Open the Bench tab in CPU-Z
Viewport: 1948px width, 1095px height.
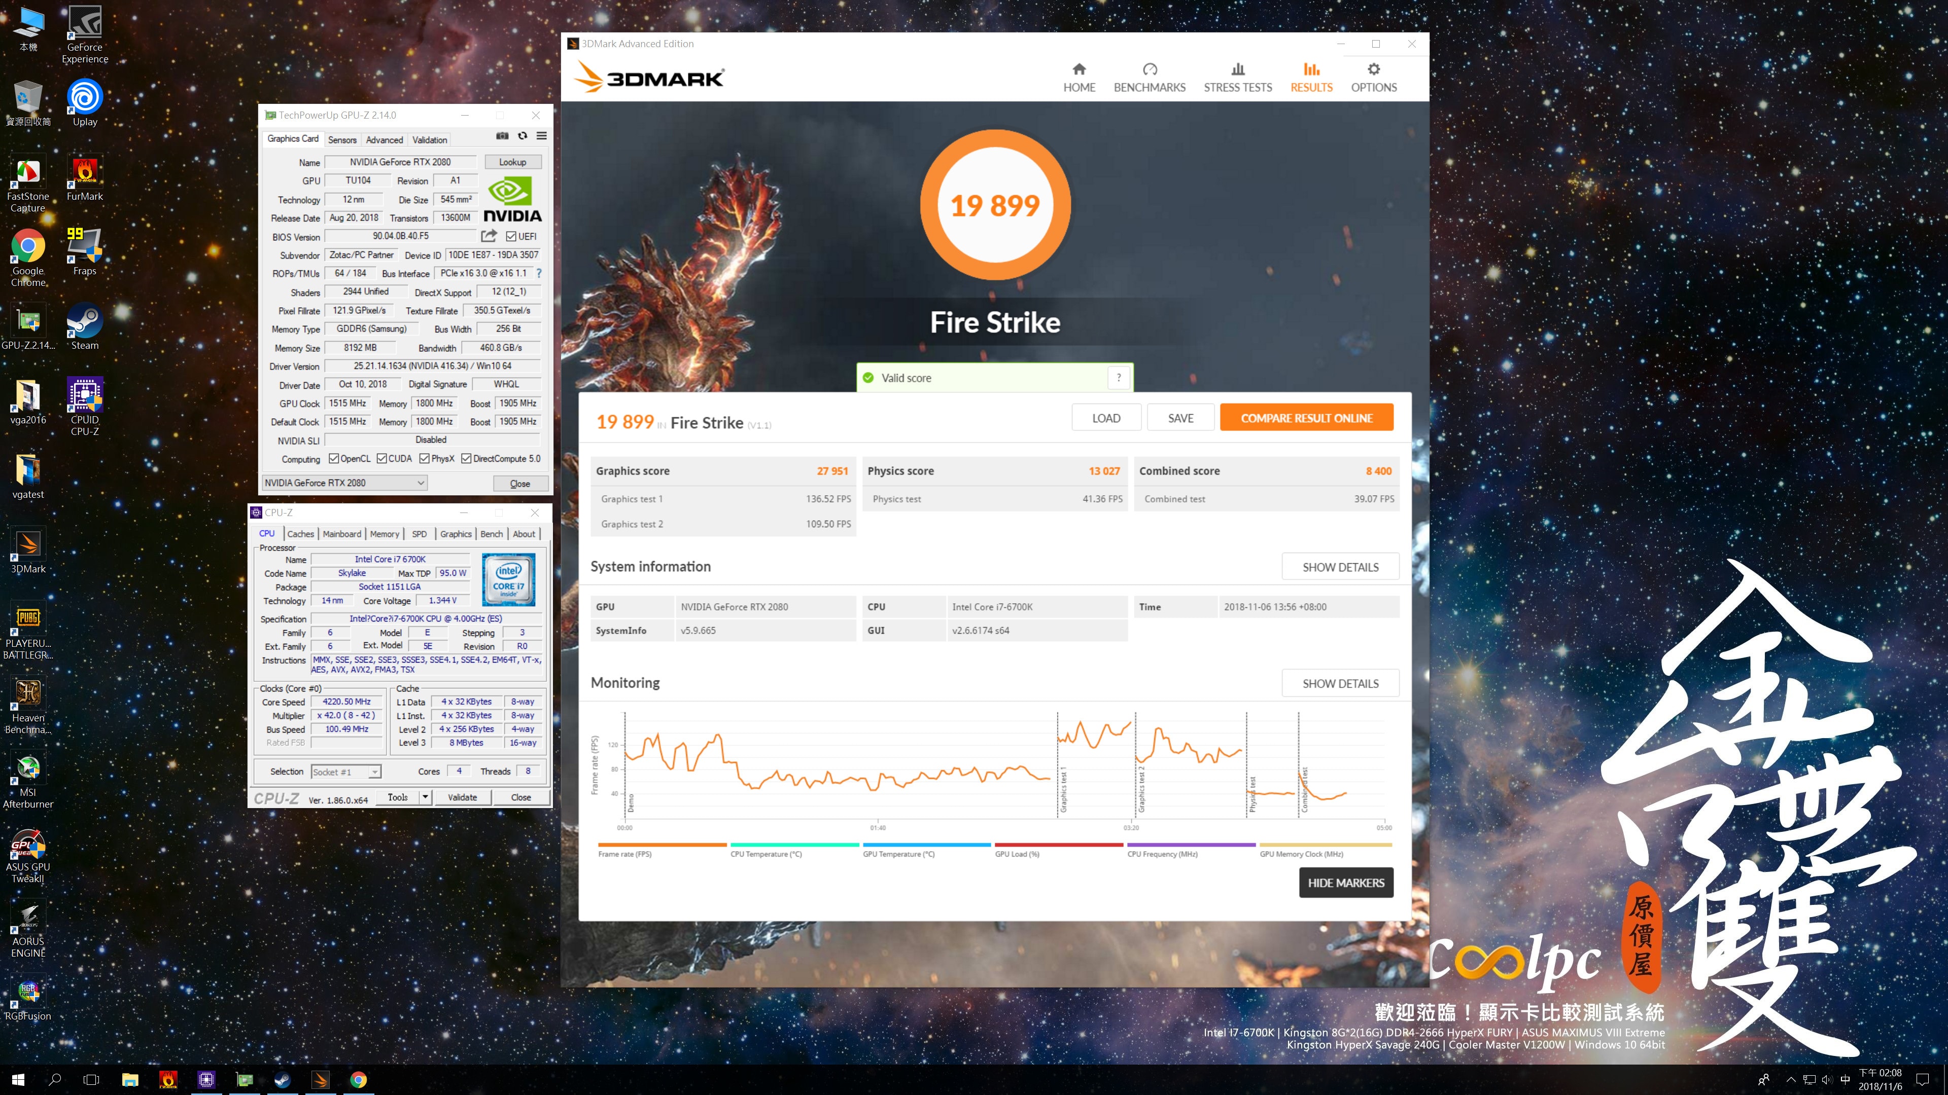tap(492, 534)
